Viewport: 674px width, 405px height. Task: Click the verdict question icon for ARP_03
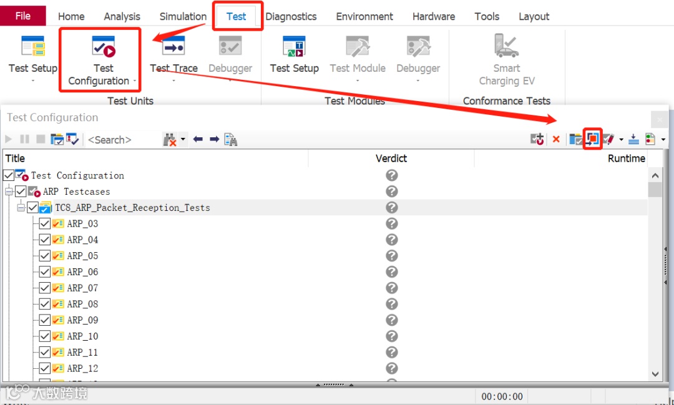click(391, 223)
